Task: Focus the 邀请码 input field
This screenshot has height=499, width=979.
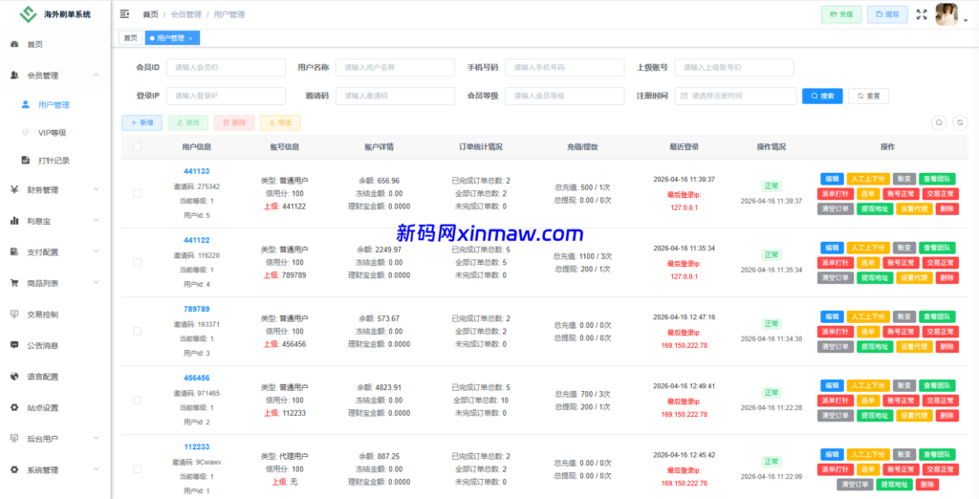Action: pos(395,97)
